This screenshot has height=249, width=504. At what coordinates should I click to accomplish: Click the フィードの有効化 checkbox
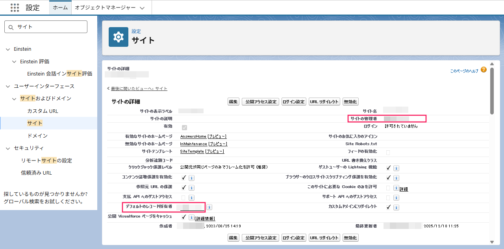pyautogui.click(x=388, y=152)
